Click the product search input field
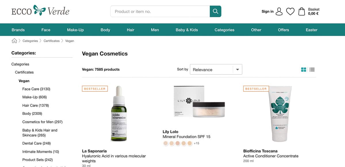Viewport: 345px width, 167px height. point(160,11)
